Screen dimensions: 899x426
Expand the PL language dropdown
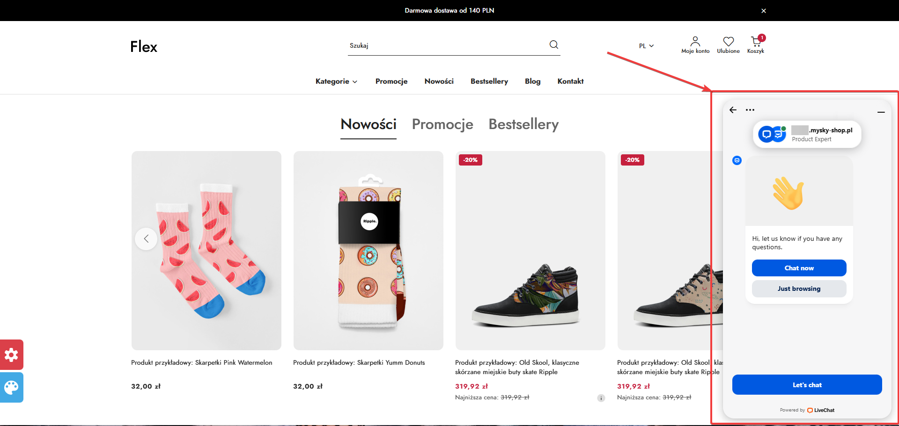646,46
